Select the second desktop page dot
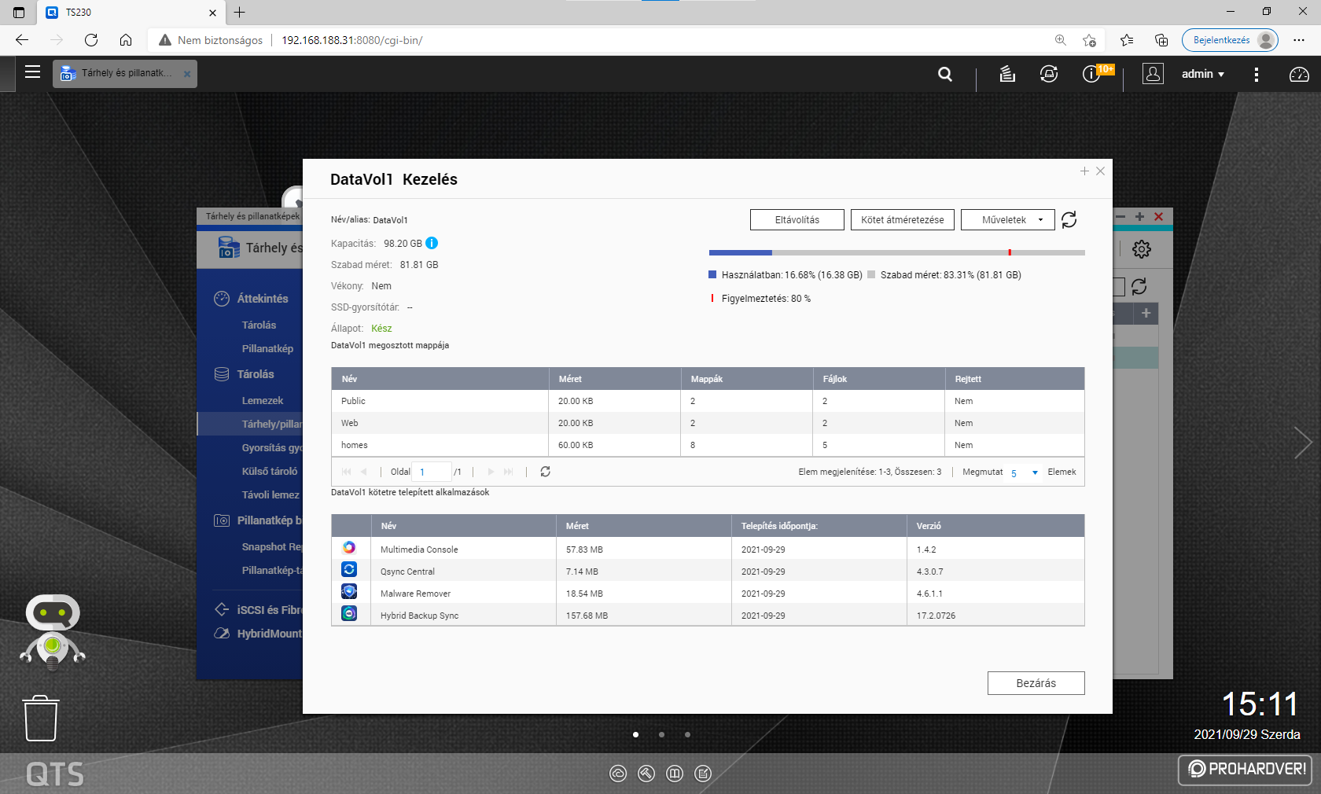 coord(662,735)
